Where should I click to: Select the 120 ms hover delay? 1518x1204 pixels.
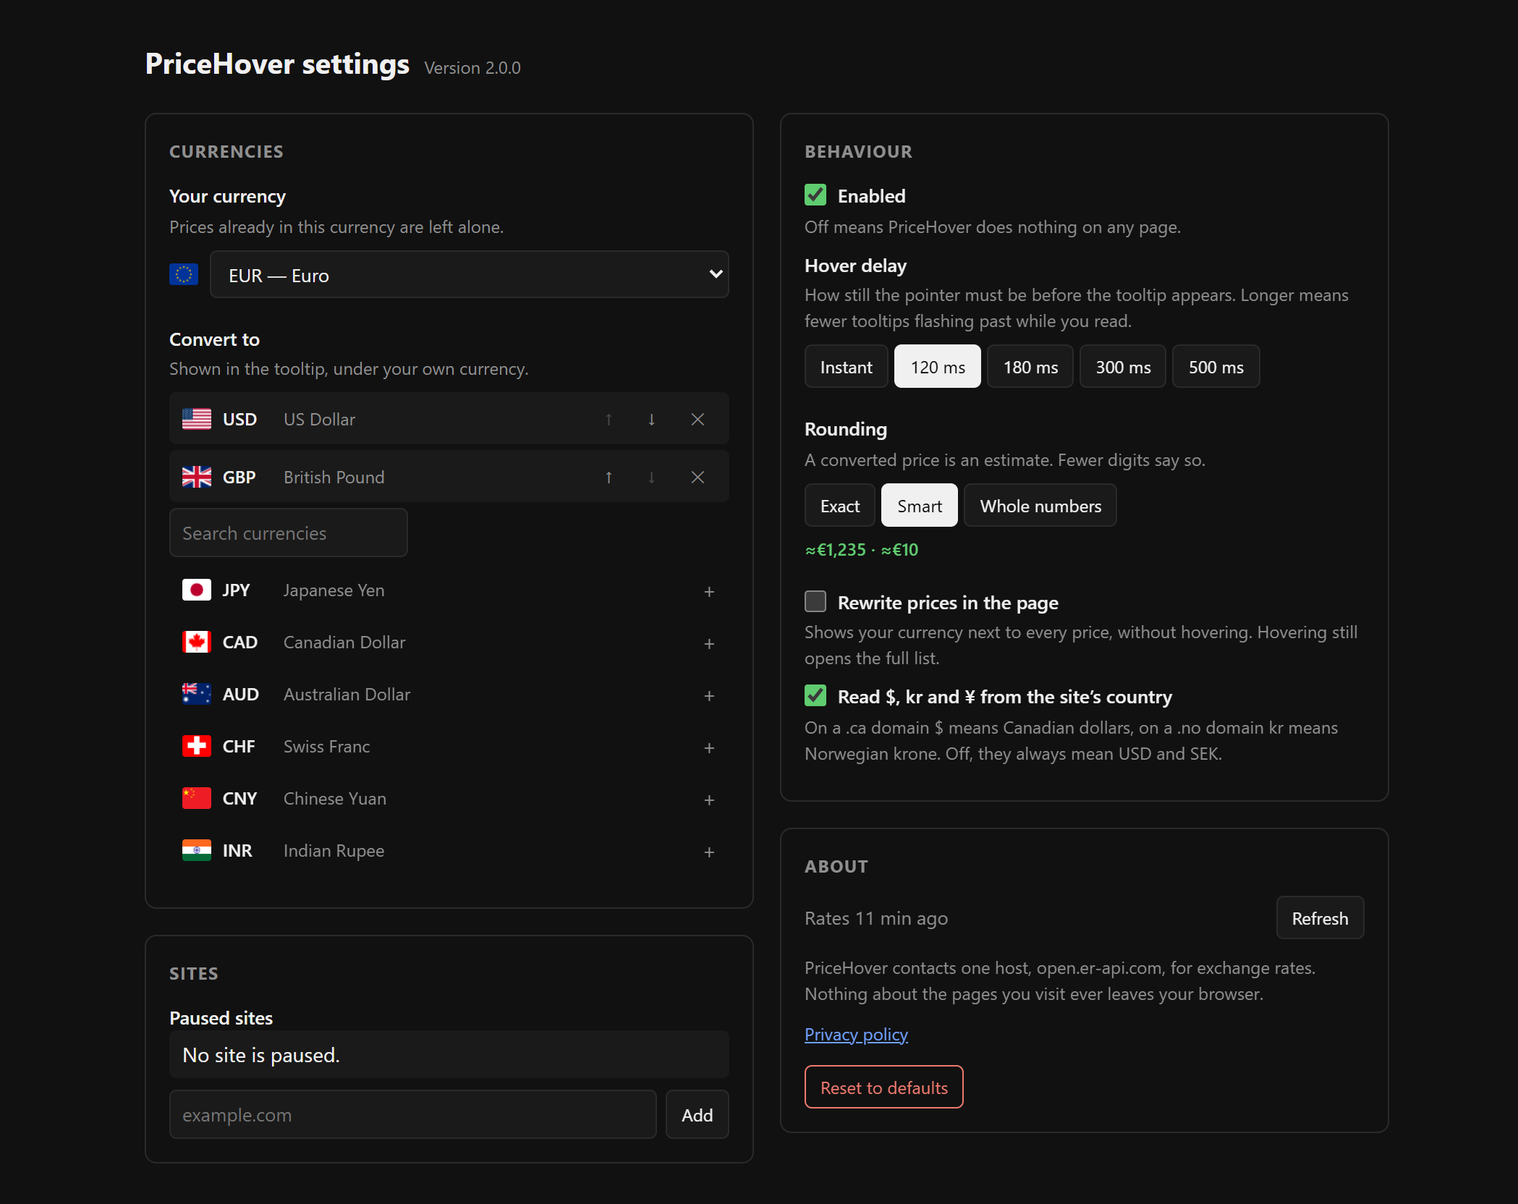coord(938,367)
